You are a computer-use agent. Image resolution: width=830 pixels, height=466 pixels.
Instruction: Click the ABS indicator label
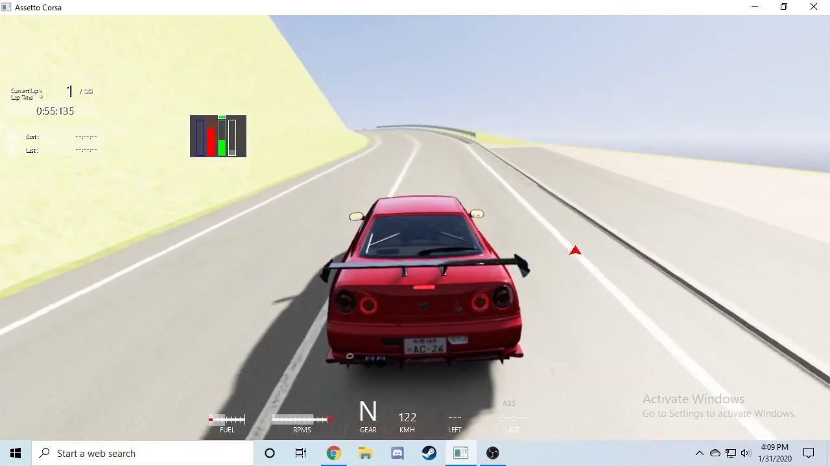point(509,403)
